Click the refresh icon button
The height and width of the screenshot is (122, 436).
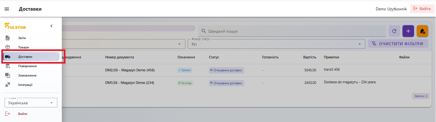point(394,31)
